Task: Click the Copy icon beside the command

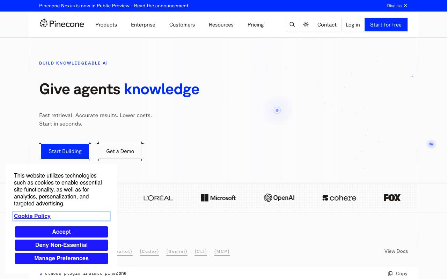Action: tap(390, 273)
